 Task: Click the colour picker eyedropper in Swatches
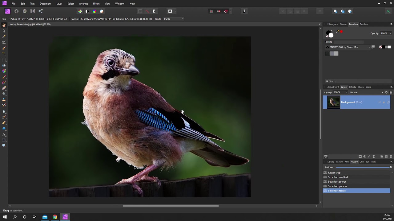[337, 32]
